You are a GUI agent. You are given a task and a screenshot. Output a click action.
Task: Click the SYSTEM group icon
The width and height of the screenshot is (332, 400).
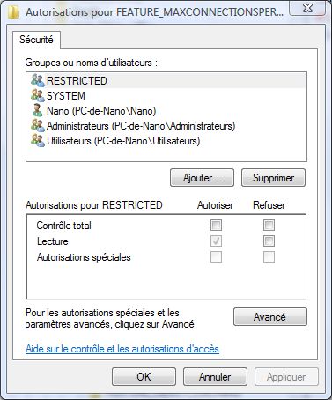click(38, 95)
